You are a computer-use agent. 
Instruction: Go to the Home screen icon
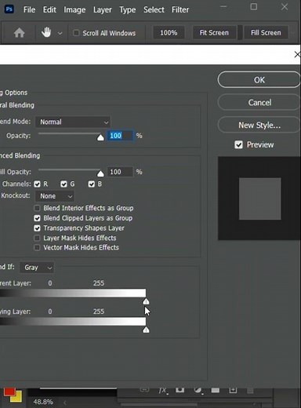tap(19, 33)
